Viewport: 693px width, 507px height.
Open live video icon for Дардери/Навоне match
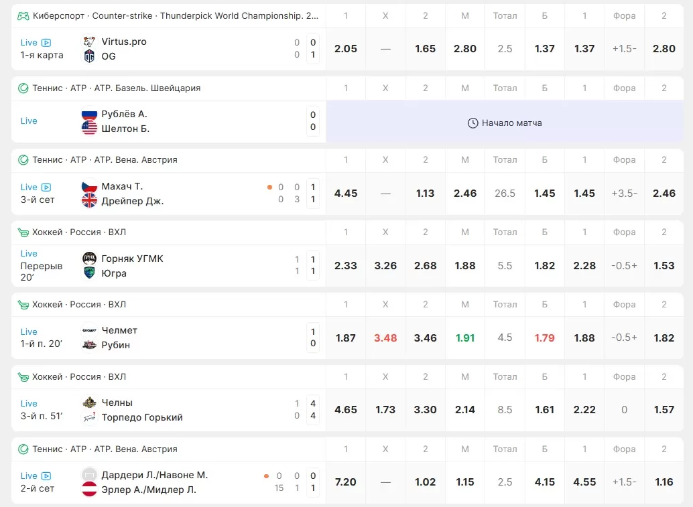coord(46,476)
